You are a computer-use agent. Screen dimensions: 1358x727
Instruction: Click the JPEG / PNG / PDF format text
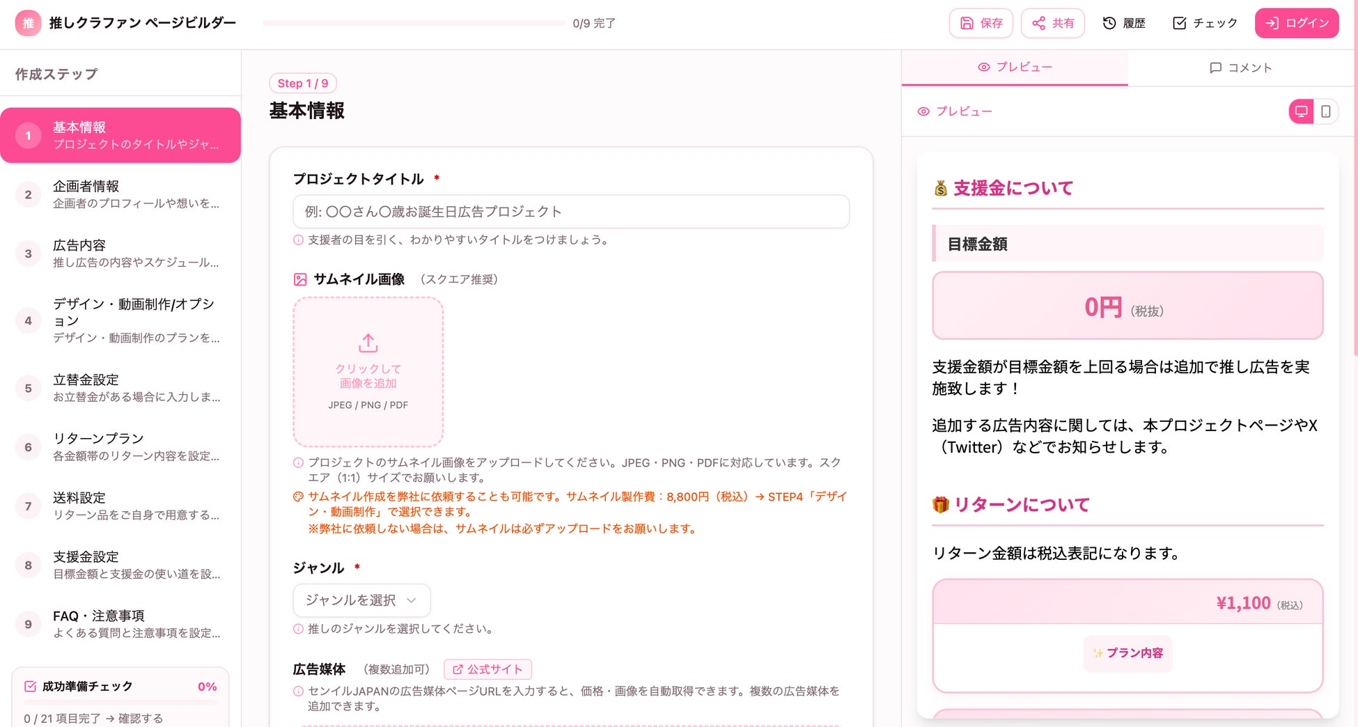[368, 405]
